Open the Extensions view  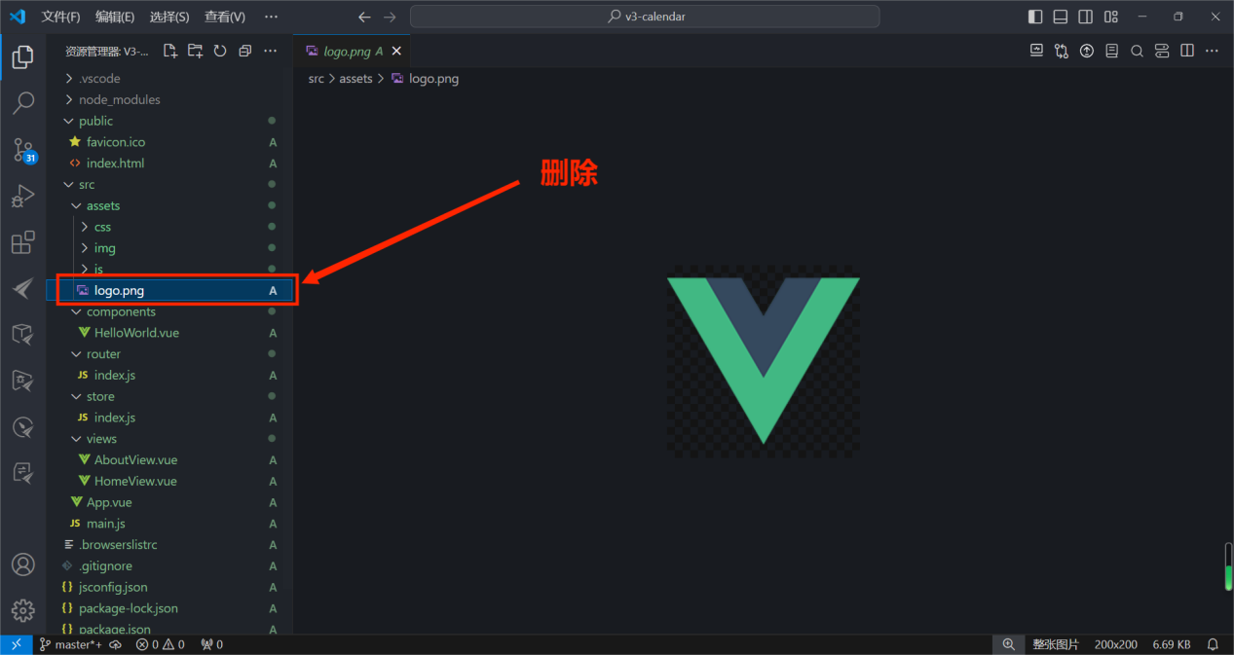[22, 242]
